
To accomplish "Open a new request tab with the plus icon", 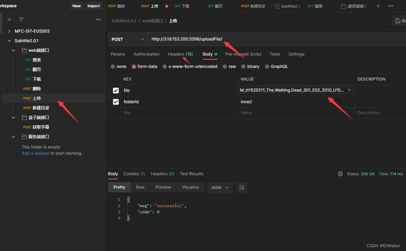I will 378,6.
